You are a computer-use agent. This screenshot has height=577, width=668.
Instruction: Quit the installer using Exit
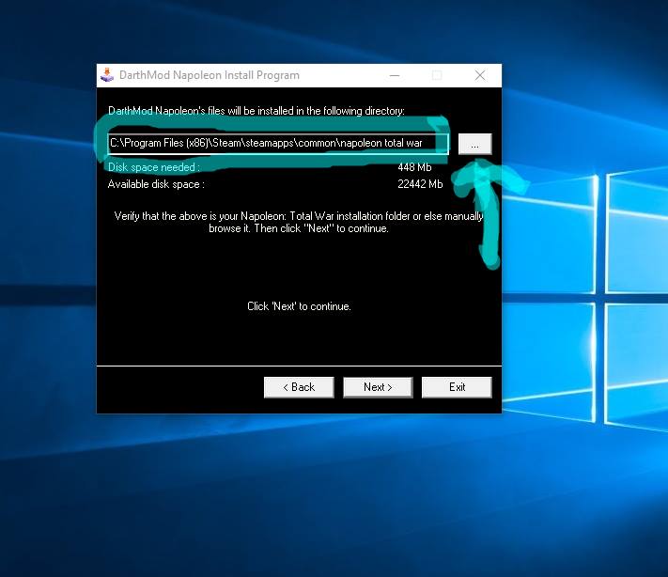tap(457, 387)
